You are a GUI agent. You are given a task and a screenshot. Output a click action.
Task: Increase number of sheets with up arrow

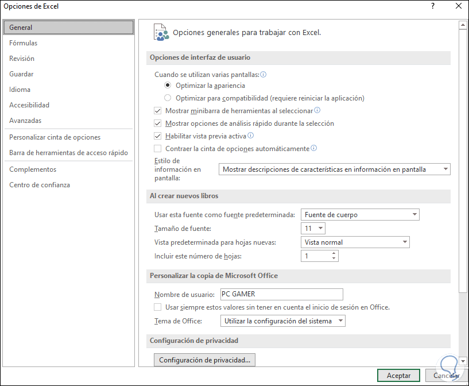click(x=334, y=253)
